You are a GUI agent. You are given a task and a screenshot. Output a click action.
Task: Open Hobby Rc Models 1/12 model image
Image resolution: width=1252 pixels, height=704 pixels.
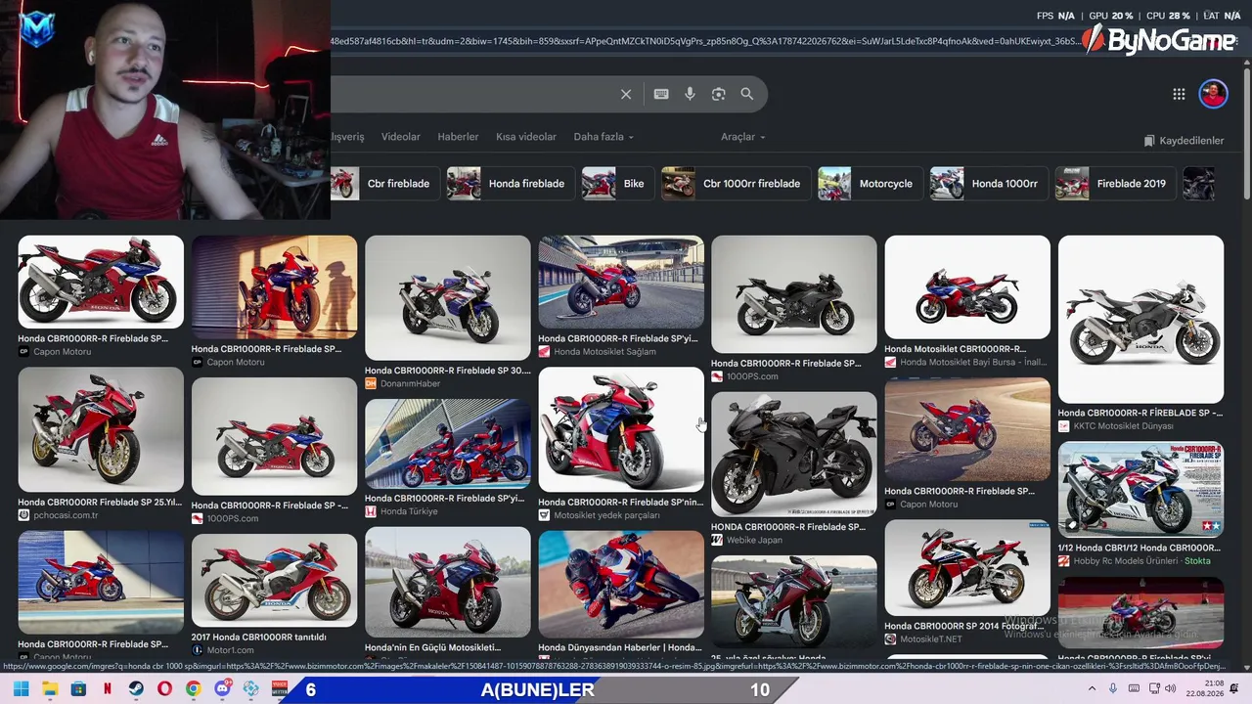(1140, 490)
